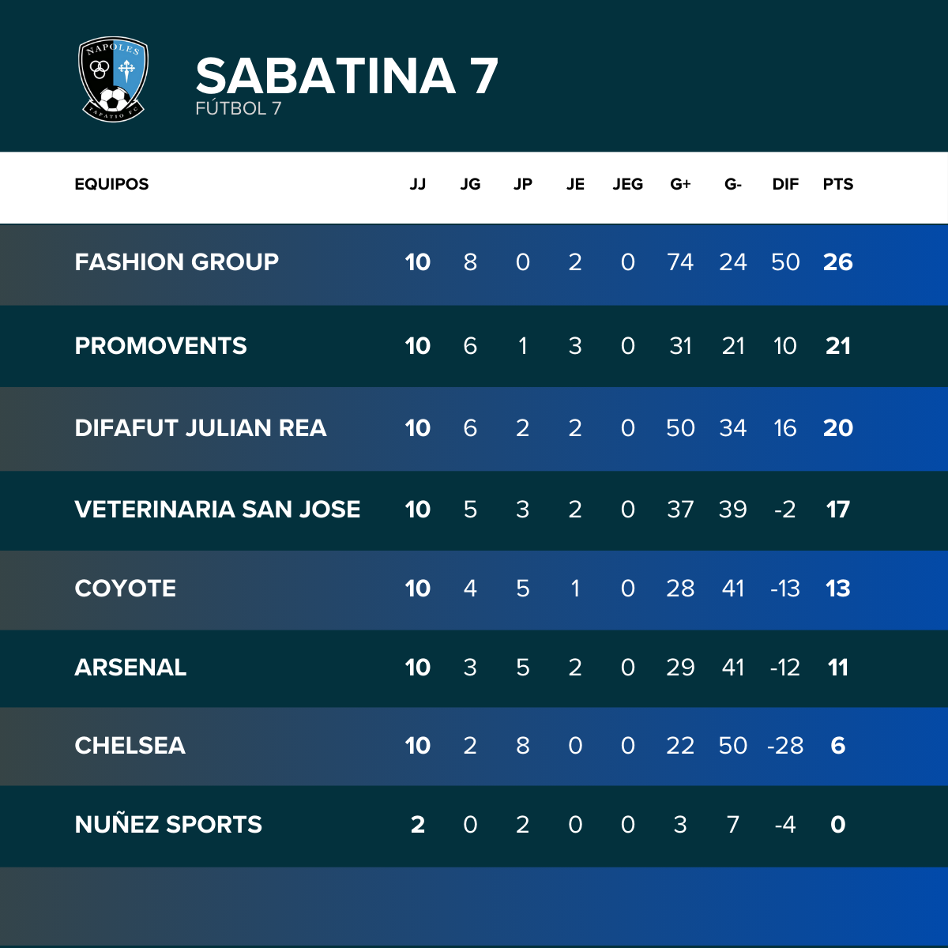The image size is (948, 948).
Task: Click Fashion Group's 26 points value
Action: (x=838, y=262)
